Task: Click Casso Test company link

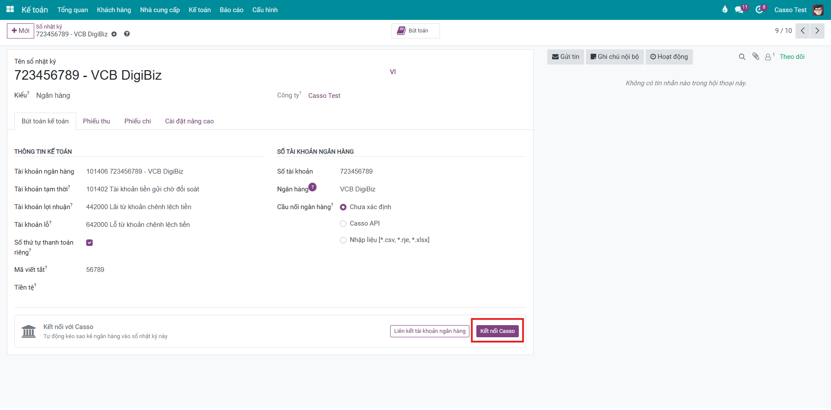Action: (324, 96)
